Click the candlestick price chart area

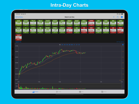coord(70,63)
